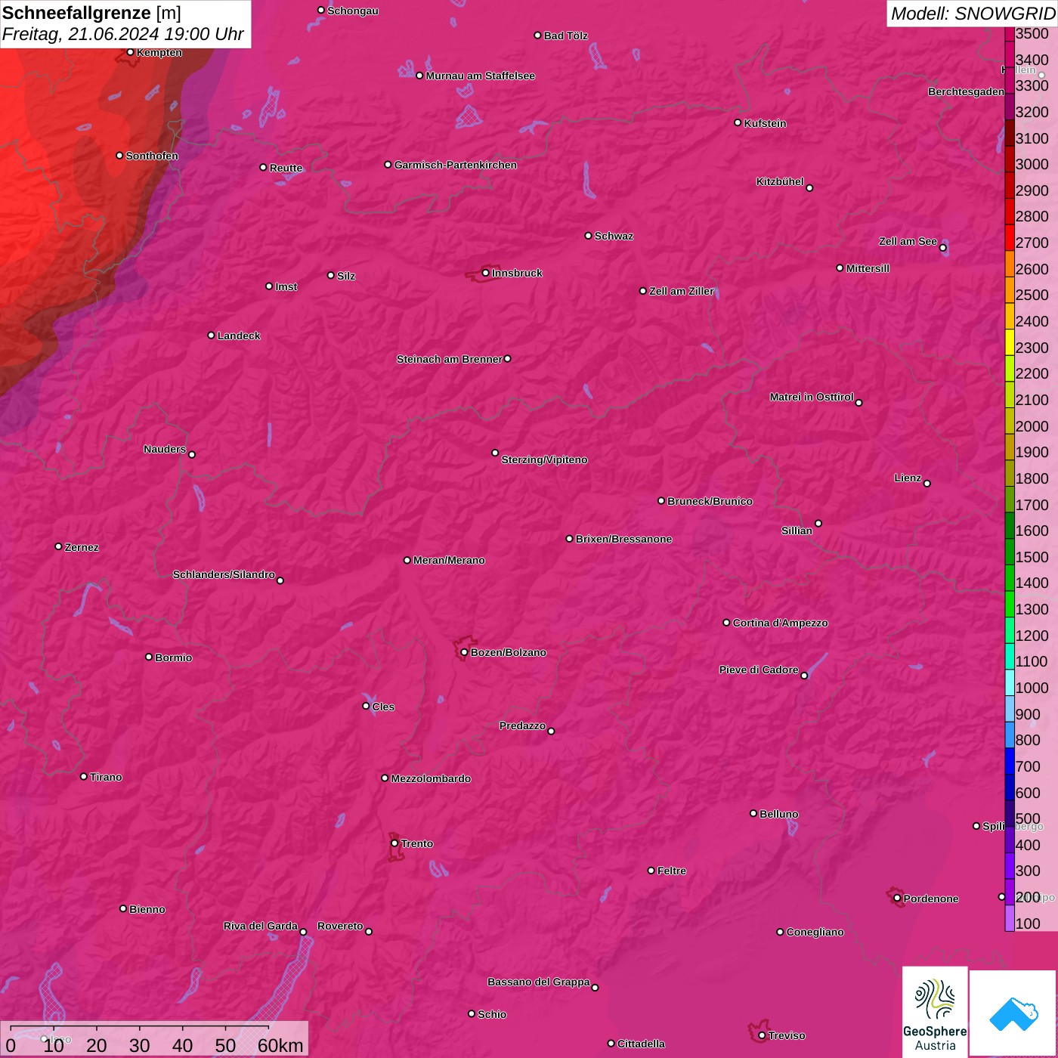Click the Kempten location marker
Viewport: 1058px width, 1058px height.
(x=130, y=52)
